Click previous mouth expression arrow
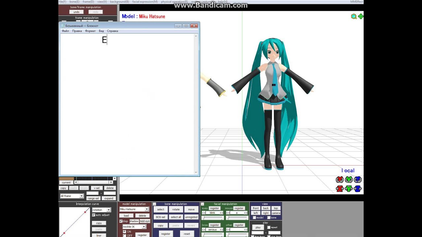The width and height of the screenshot is (422, 237). [x=228, y=213]
